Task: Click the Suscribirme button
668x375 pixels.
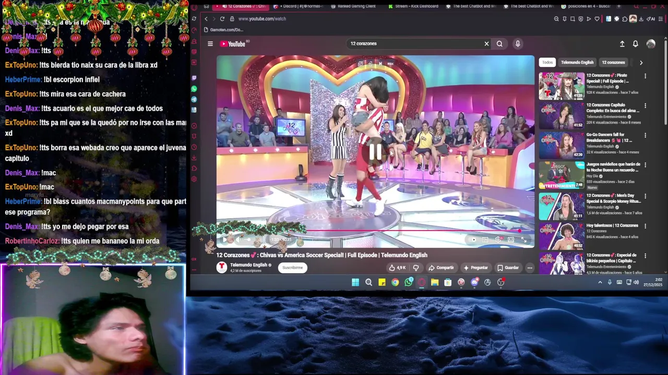Action: (x=292, y=268)
